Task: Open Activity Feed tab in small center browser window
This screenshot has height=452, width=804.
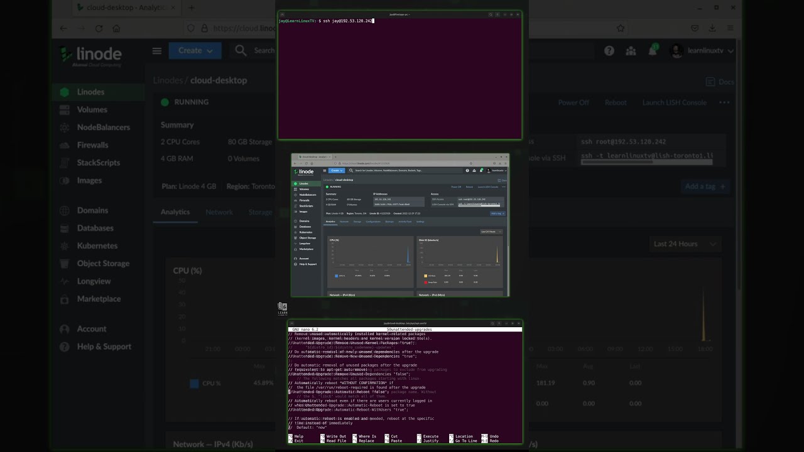Action: (x=405, y=222)
